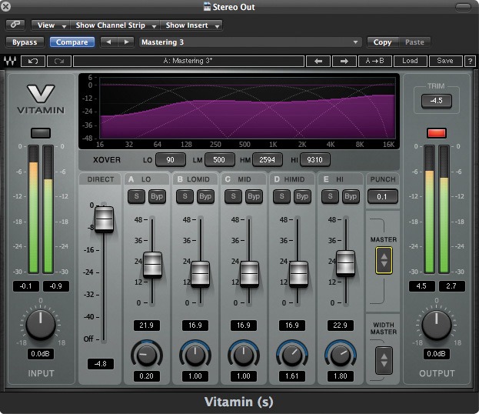Click the question mark help button
Image resolution: width=479 pixels, height=414 pixels.
click(470, 61)
